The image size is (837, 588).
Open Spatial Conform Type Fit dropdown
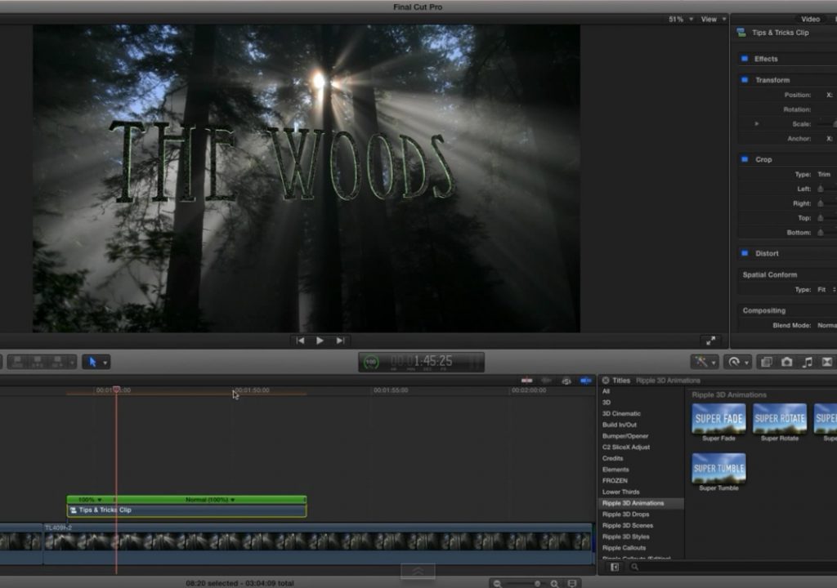826,290
